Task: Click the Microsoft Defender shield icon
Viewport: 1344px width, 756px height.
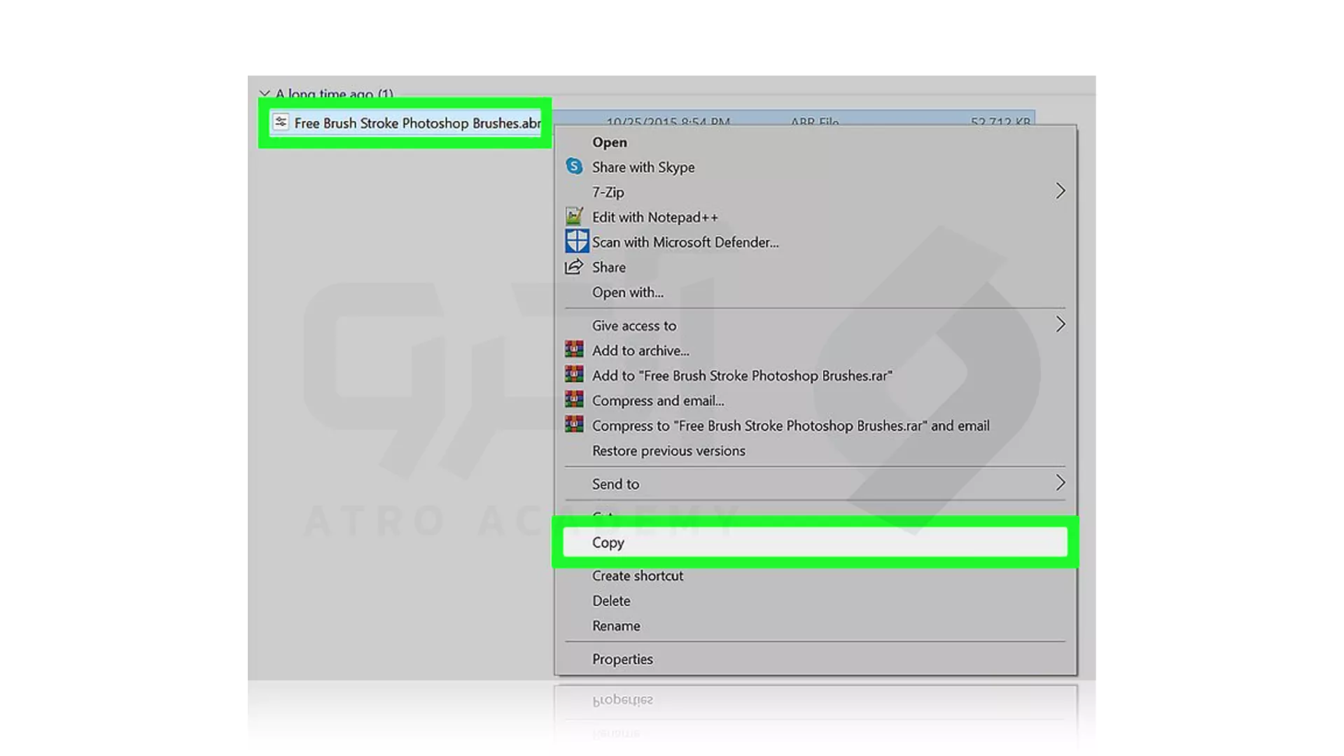Action: point(577,241)
